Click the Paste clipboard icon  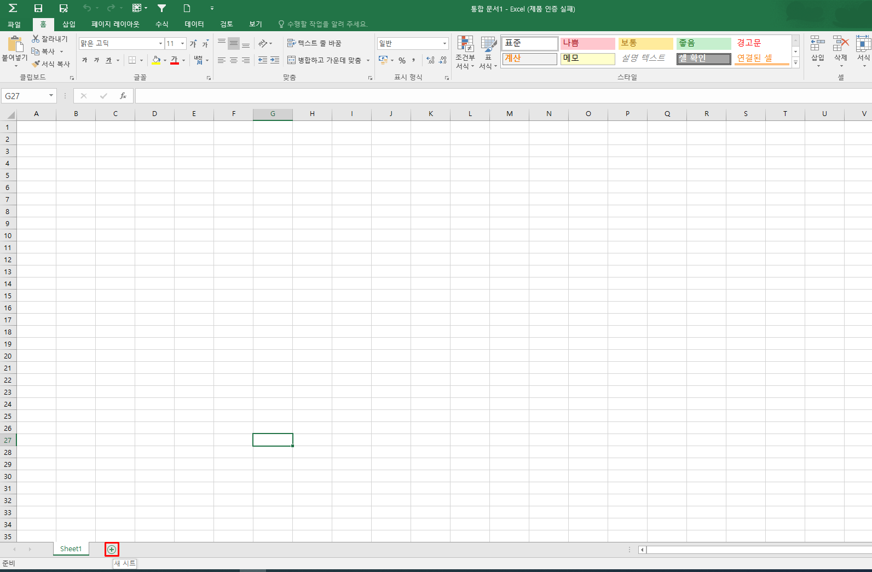click(15, 44)
